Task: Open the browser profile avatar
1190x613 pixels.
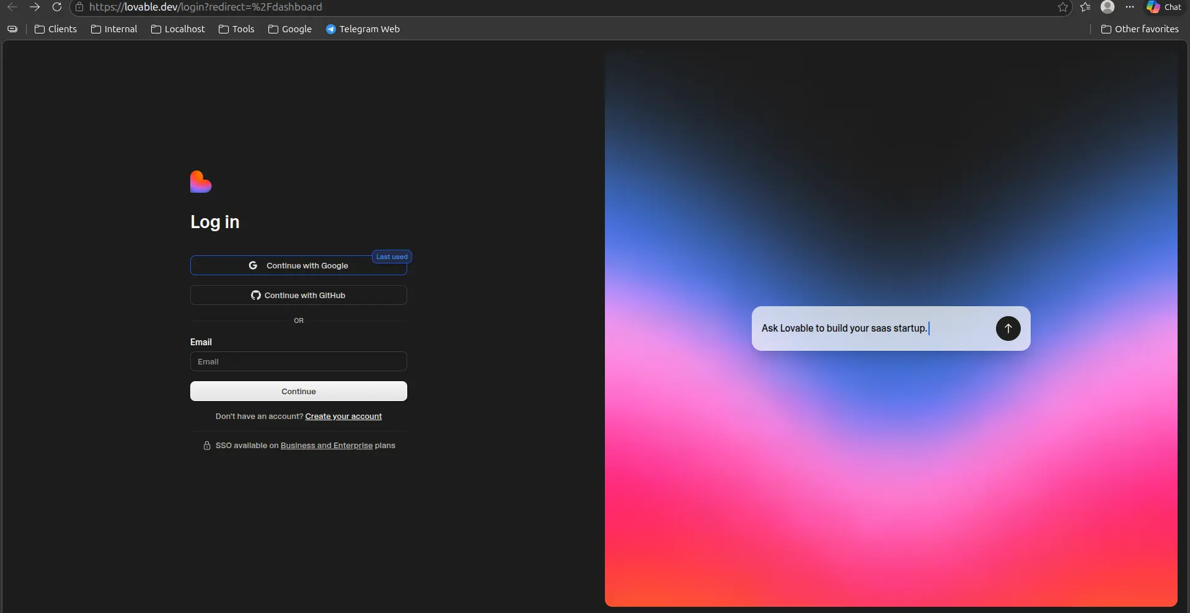Action: tap(1108, 7)
